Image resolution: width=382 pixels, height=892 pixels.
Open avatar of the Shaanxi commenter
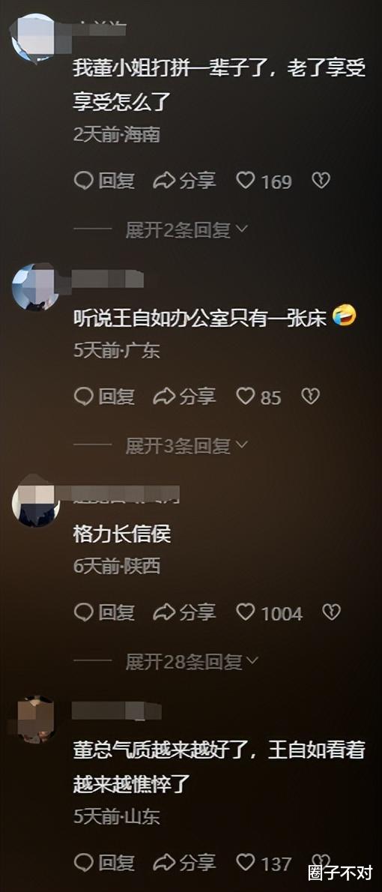[x=35, y=504]
